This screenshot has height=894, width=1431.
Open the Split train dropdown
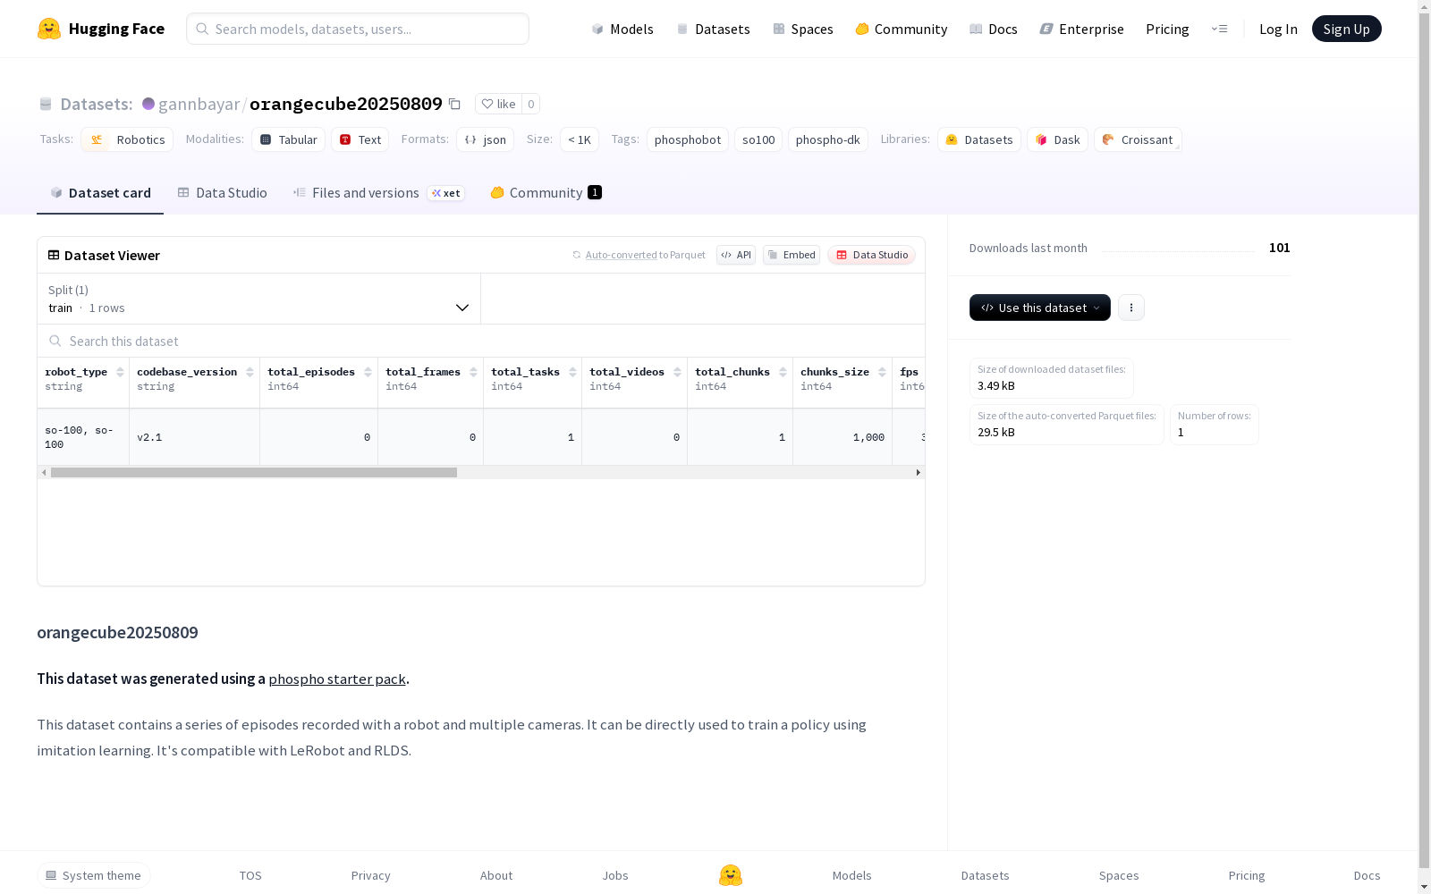(x=258, y=299)
